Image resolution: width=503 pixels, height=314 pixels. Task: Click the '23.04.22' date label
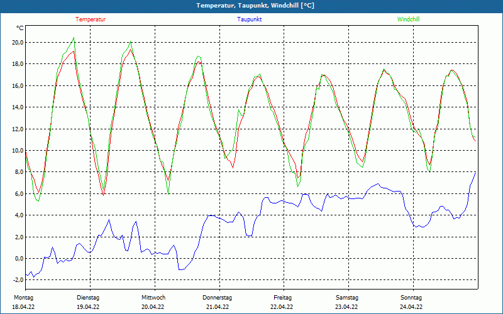(346, 307)
